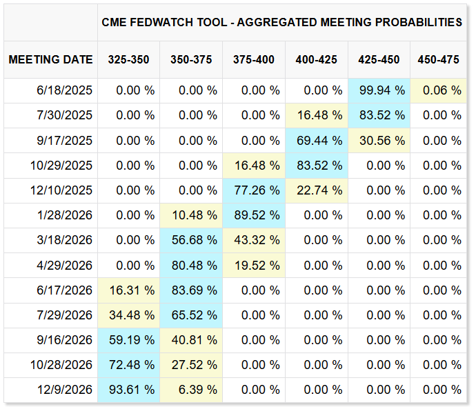
Task: Select the 350-375 column header
Action: click(x=191, y=59)
